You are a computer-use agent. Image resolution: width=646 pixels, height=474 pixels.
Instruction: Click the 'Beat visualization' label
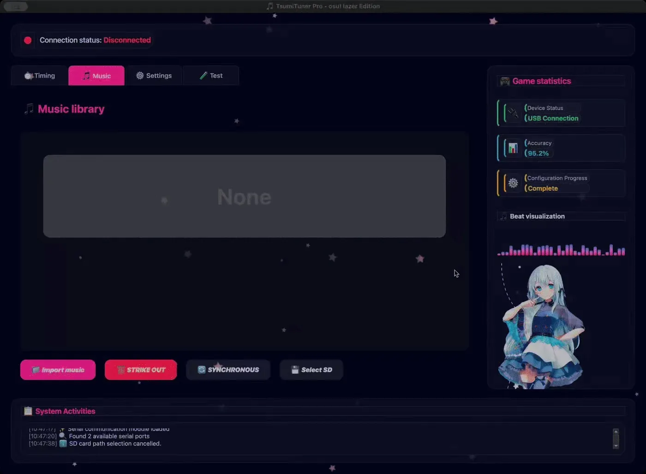[x=537, y=216]
